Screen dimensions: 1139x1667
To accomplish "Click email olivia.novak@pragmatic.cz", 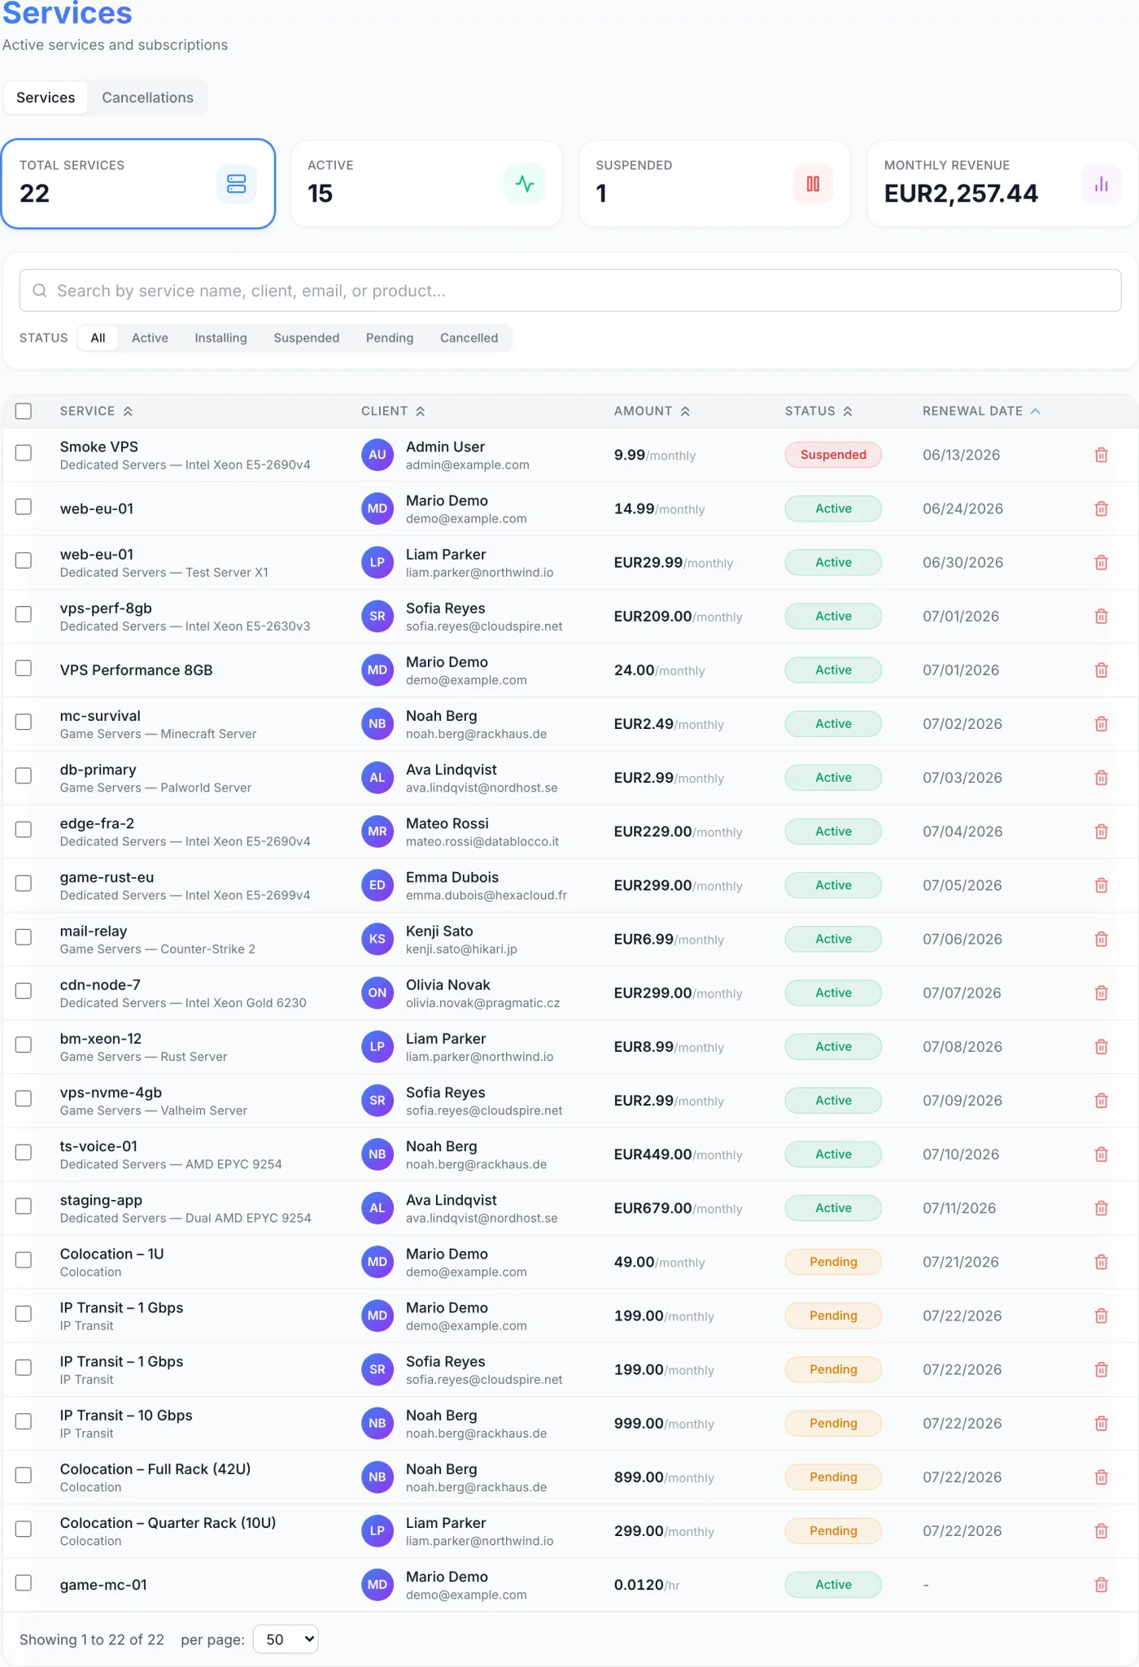I will [x=482, y=1003].
